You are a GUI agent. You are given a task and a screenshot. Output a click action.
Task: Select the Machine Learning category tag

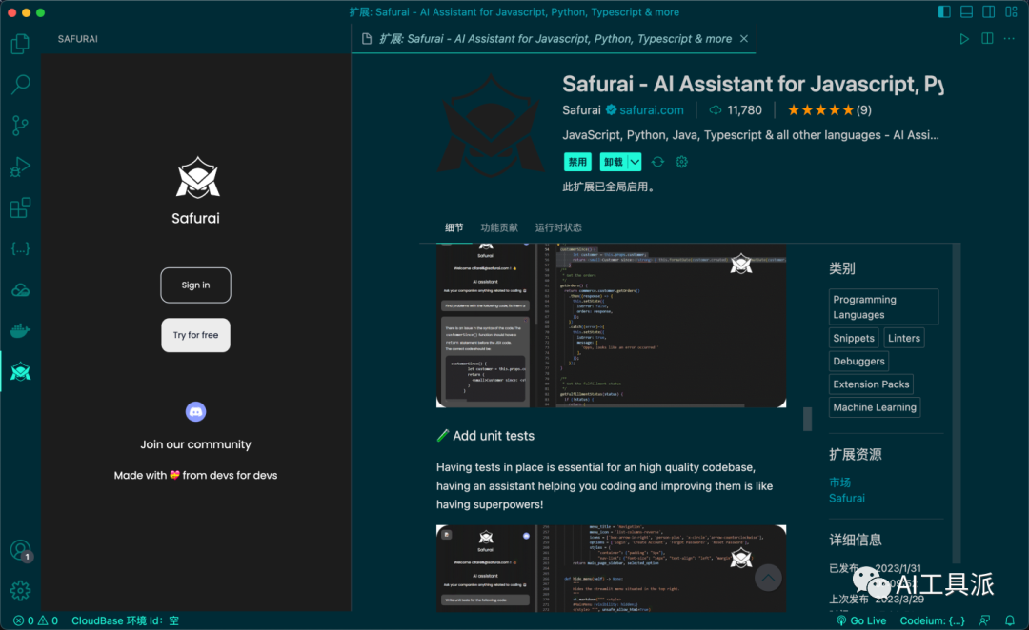point(874,407)
